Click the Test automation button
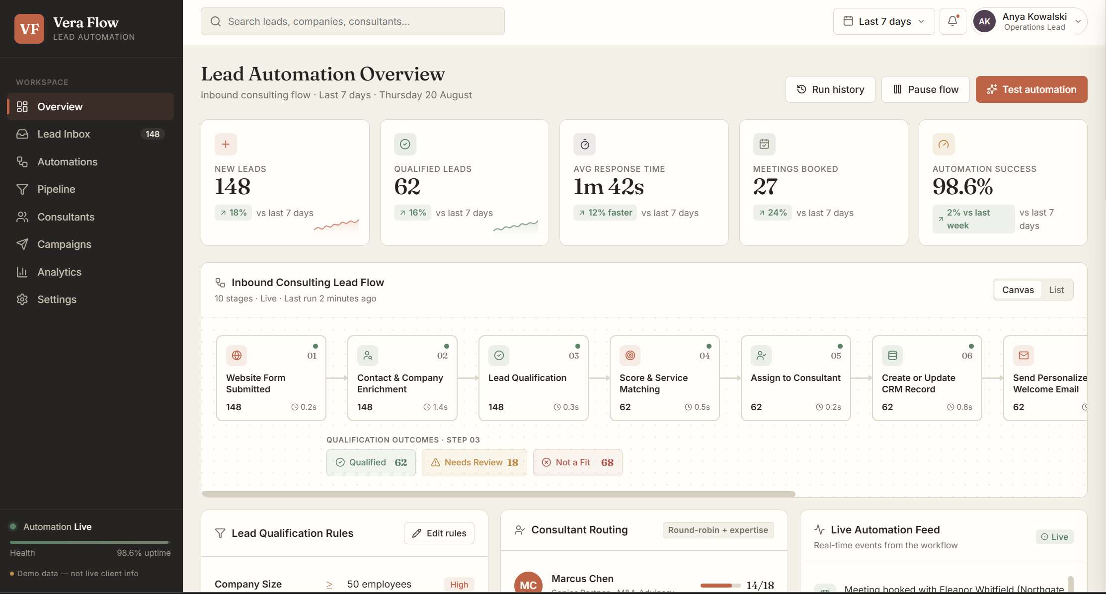The image size is (1106, 594). click(x=1031, y=89)
